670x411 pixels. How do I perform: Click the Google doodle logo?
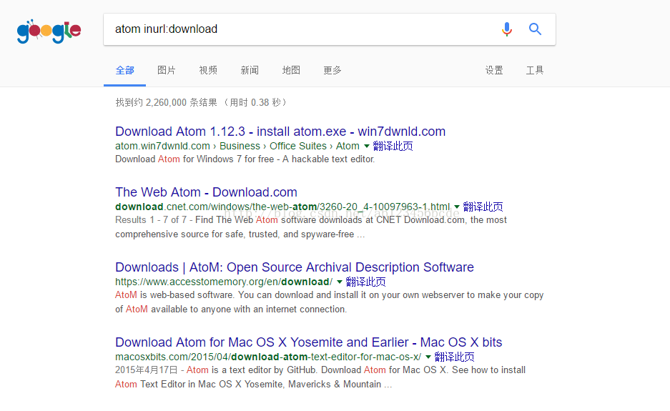point(49,31)
